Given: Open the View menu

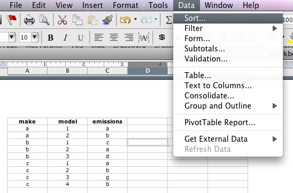Looking at the screenshot, I should [x=64, y=5].
